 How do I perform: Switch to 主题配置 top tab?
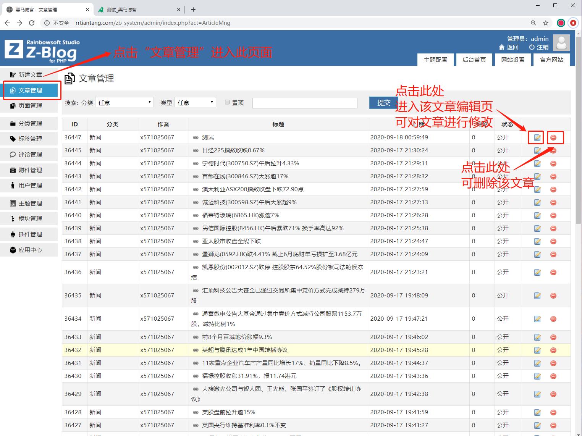click(436, 60)
